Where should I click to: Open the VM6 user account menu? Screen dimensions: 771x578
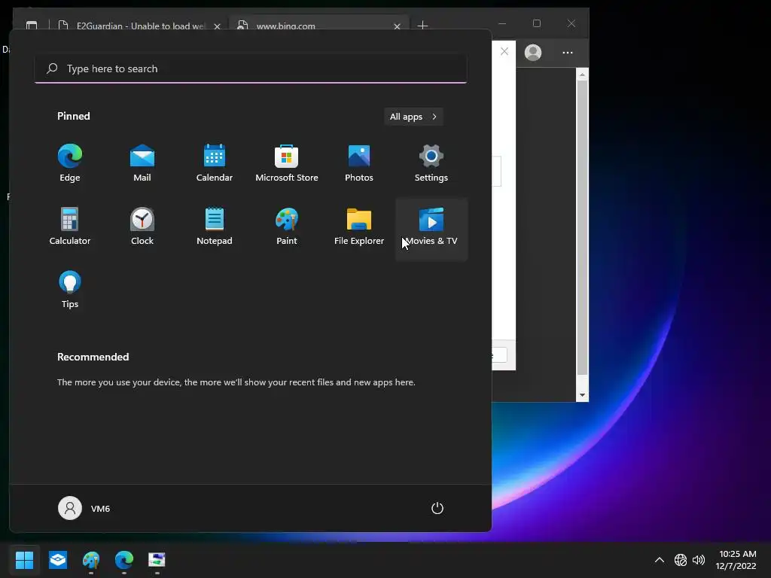tap(84, 508)
